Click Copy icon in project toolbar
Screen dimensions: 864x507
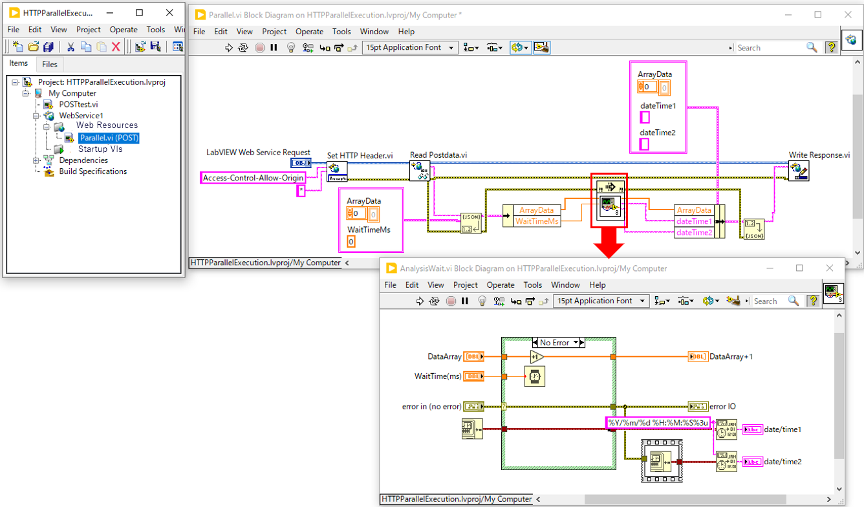click(86, 47)
